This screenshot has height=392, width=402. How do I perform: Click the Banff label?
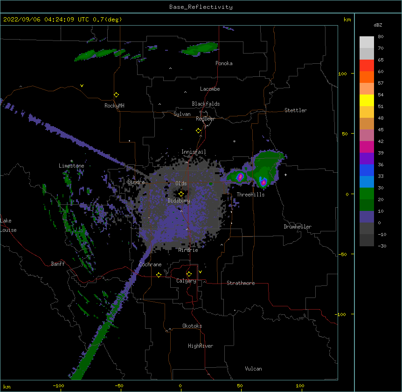click(58, 264)
